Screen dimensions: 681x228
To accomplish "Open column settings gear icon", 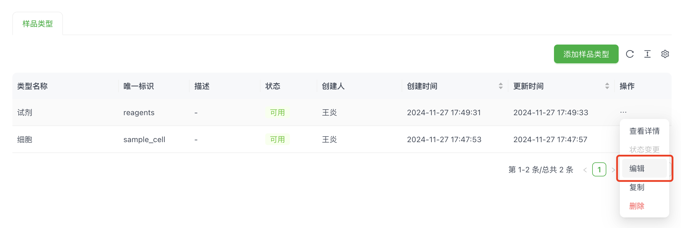I will [x=665, y=54].
